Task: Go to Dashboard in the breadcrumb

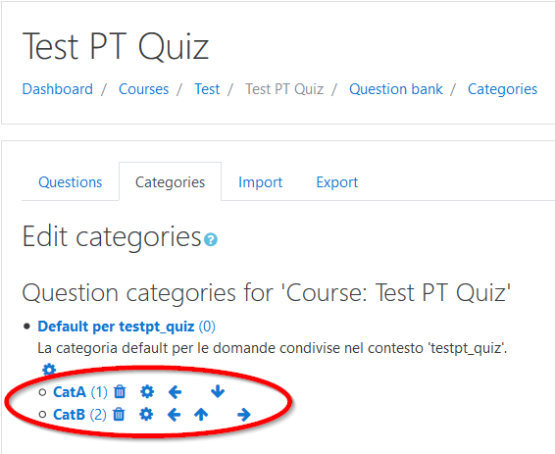Action: (x=57, y=89)
